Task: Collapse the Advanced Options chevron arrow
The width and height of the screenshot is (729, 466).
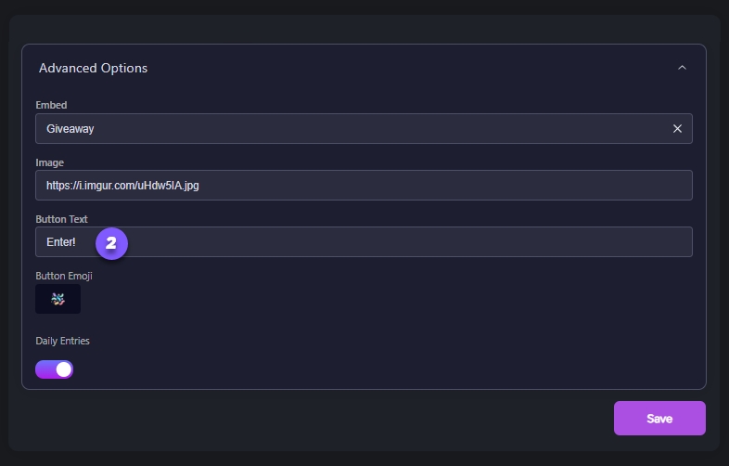Action: 682,68
